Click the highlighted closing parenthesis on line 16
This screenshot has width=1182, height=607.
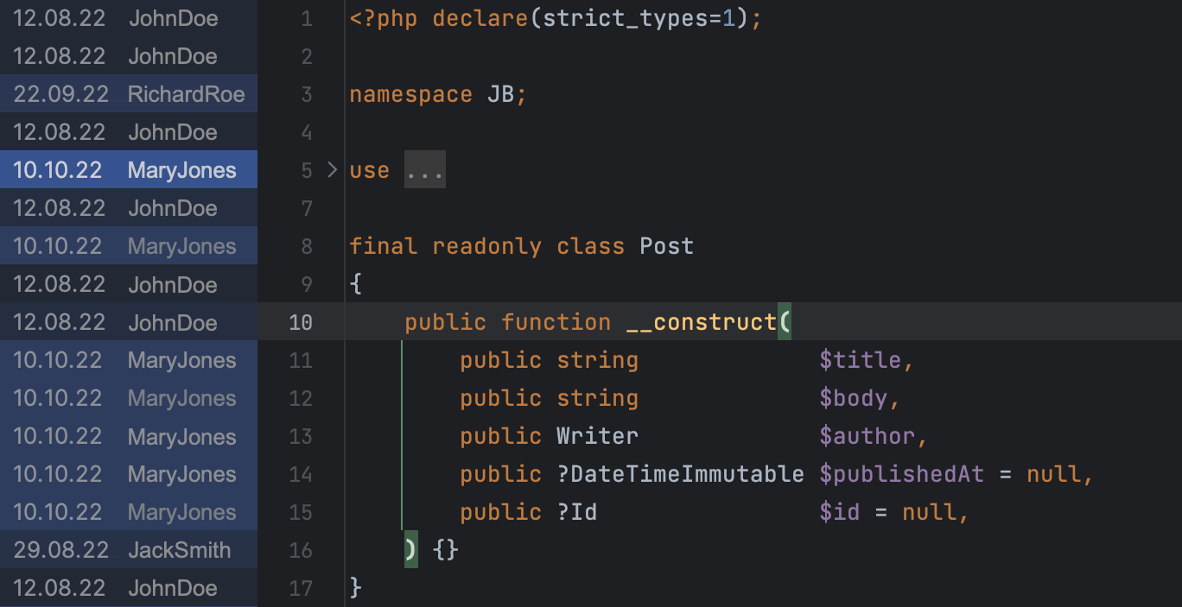click(x=409, y=549)
